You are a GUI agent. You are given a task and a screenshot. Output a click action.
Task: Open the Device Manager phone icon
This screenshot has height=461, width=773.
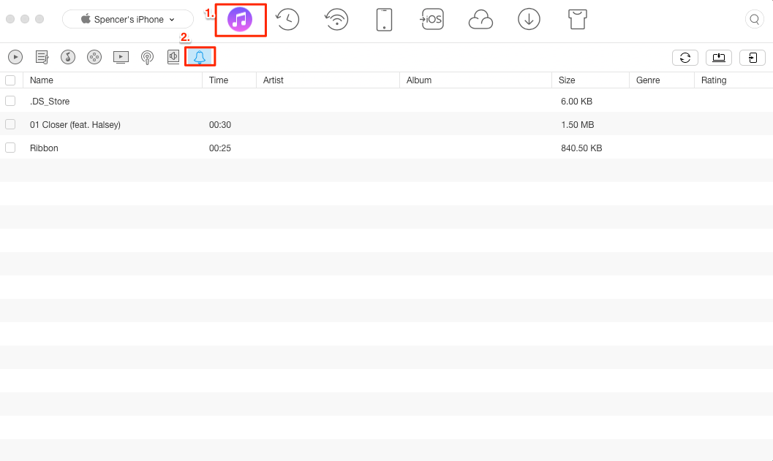(384, 20)
